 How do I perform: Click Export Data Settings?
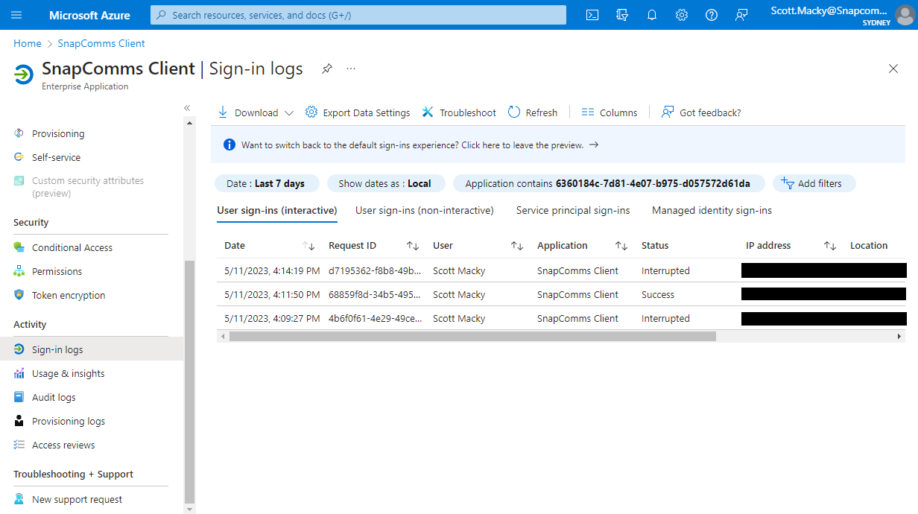[366, 112]
